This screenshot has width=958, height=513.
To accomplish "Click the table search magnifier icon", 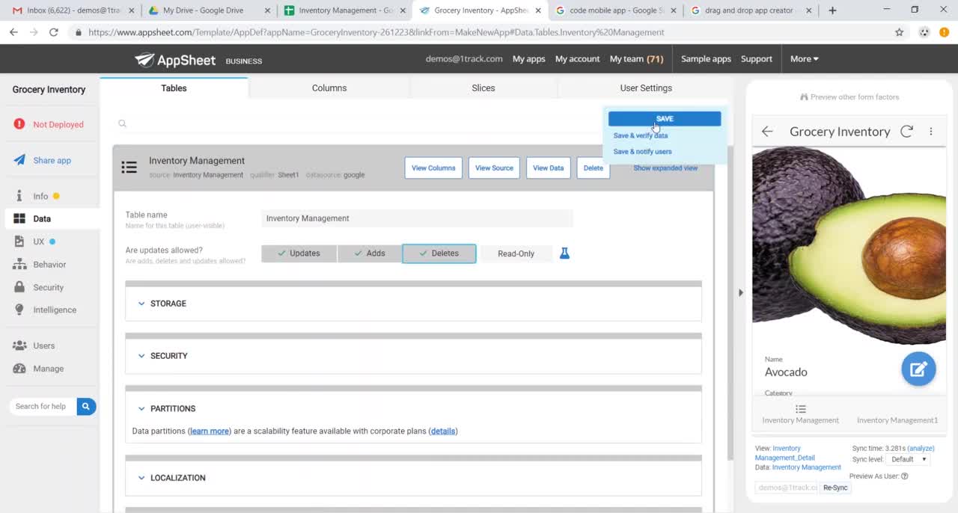I will coord(122,123).
